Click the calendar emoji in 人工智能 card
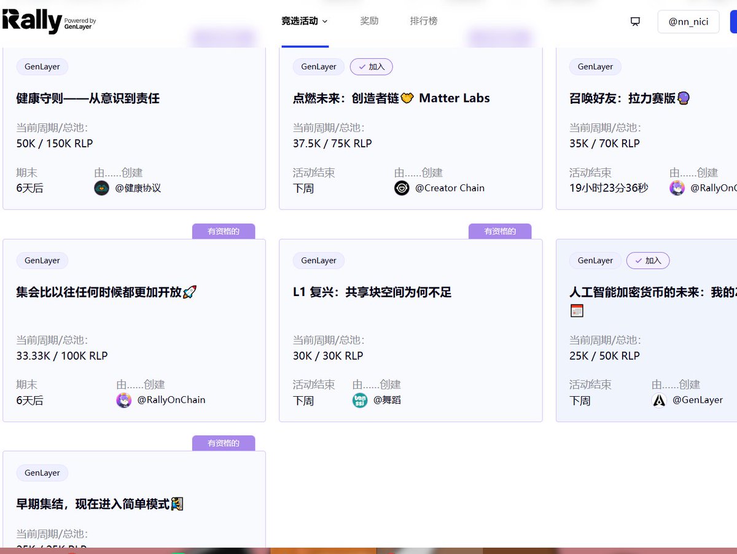Screen dimensions: 737x554 [576, 311]
